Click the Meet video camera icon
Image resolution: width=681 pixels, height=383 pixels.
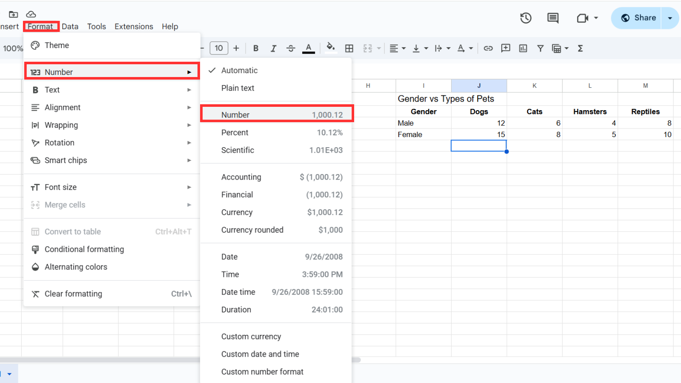tap(582, 18)
